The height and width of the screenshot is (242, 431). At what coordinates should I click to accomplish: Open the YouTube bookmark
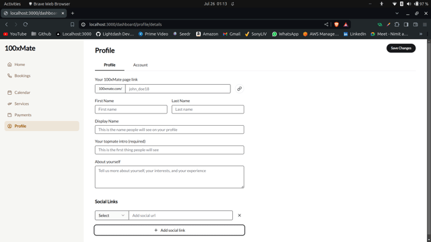click(15, 34)
